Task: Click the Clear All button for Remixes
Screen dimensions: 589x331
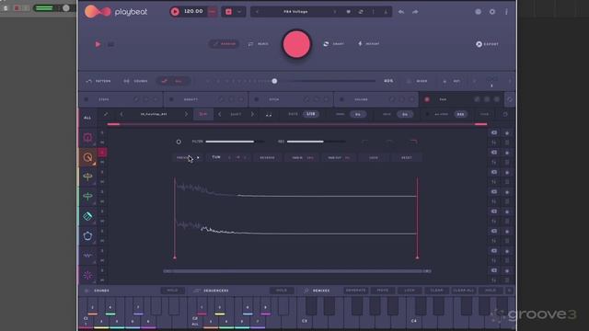Action: pos(464,291)
